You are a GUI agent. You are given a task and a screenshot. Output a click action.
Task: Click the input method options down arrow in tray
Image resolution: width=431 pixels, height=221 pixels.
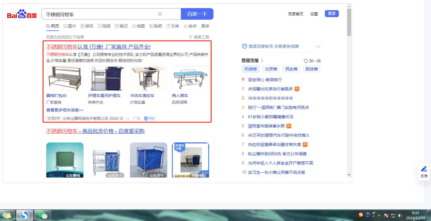pyautogui.click(x=374, y=217)
